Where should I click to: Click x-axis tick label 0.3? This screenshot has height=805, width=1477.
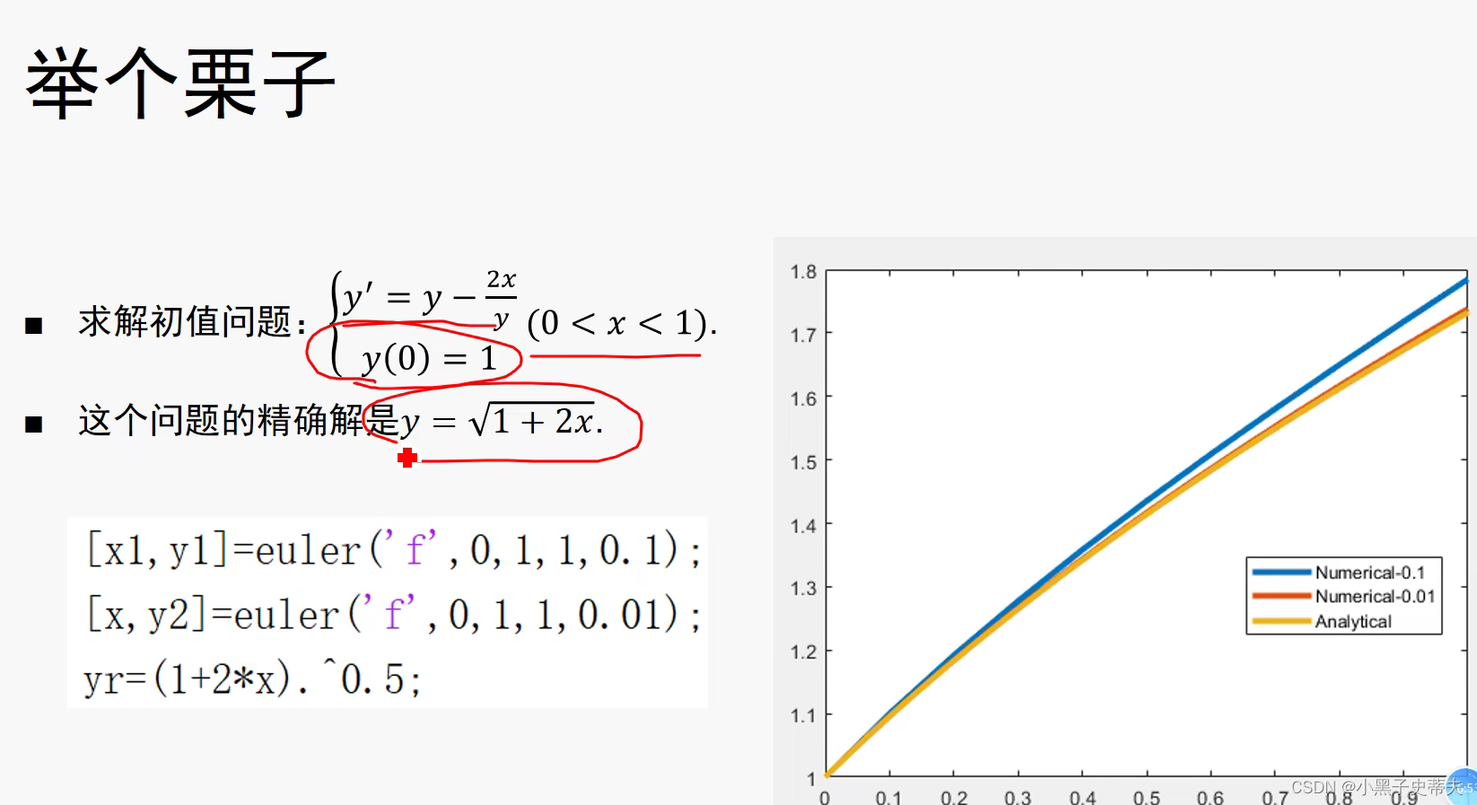point(1018,797)
